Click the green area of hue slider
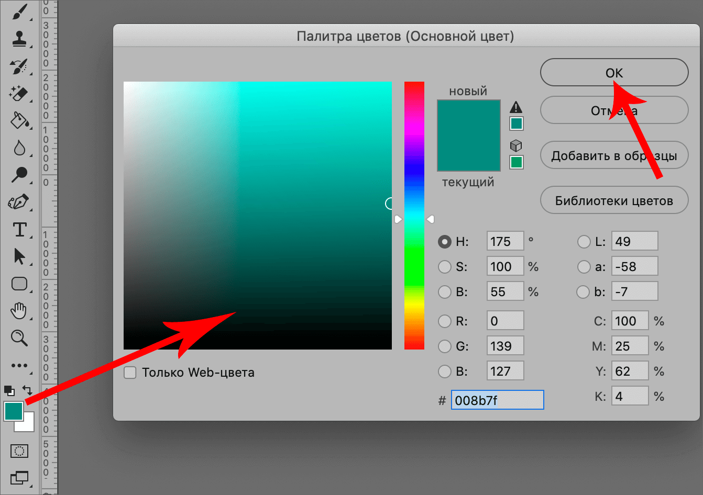Screen dimensions: 703x495 coord(414,262)
